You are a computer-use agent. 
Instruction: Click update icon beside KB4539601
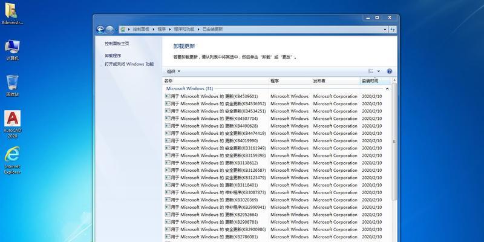coord(168,96)
